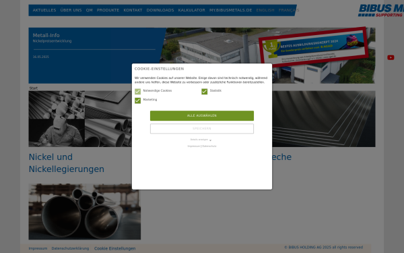Open the QM menu item
Viewport: 404px width, 253px height.
click(89, 10)
